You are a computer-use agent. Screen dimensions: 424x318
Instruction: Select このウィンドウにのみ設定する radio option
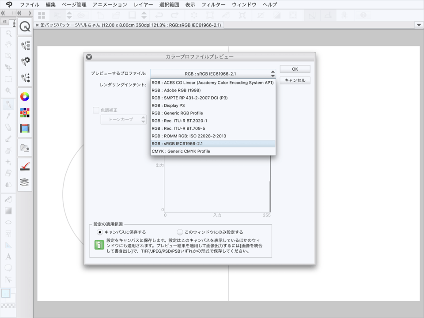(x=180, y=232)
